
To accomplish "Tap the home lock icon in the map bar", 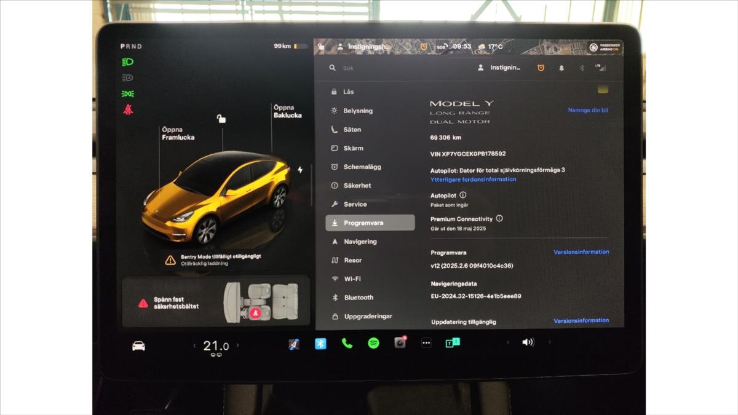I will point(321,47).
